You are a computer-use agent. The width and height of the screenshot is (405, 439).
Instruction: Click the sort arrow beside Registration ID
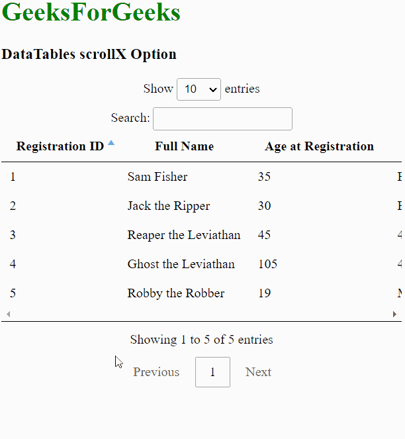coord(111,143)
